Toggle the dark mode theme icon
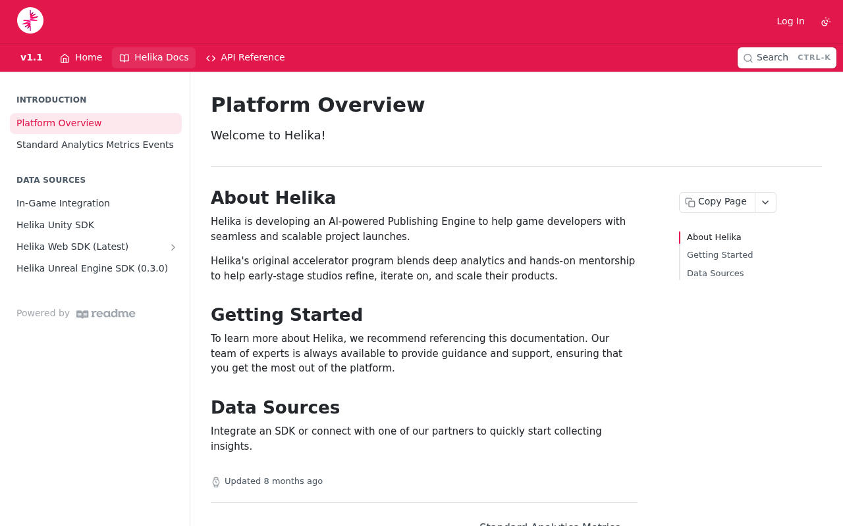 click(826, 22)
